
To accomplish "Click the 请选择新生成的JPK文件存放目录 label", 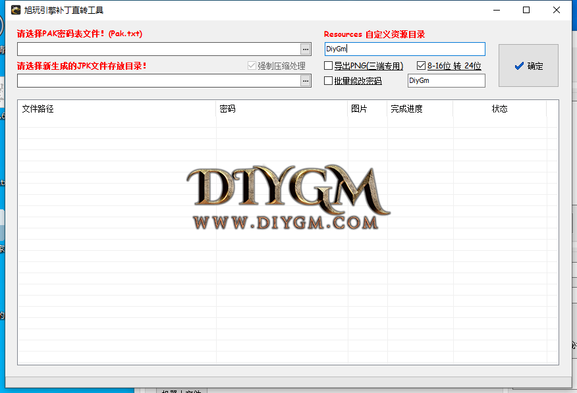I will coord(82,66).
